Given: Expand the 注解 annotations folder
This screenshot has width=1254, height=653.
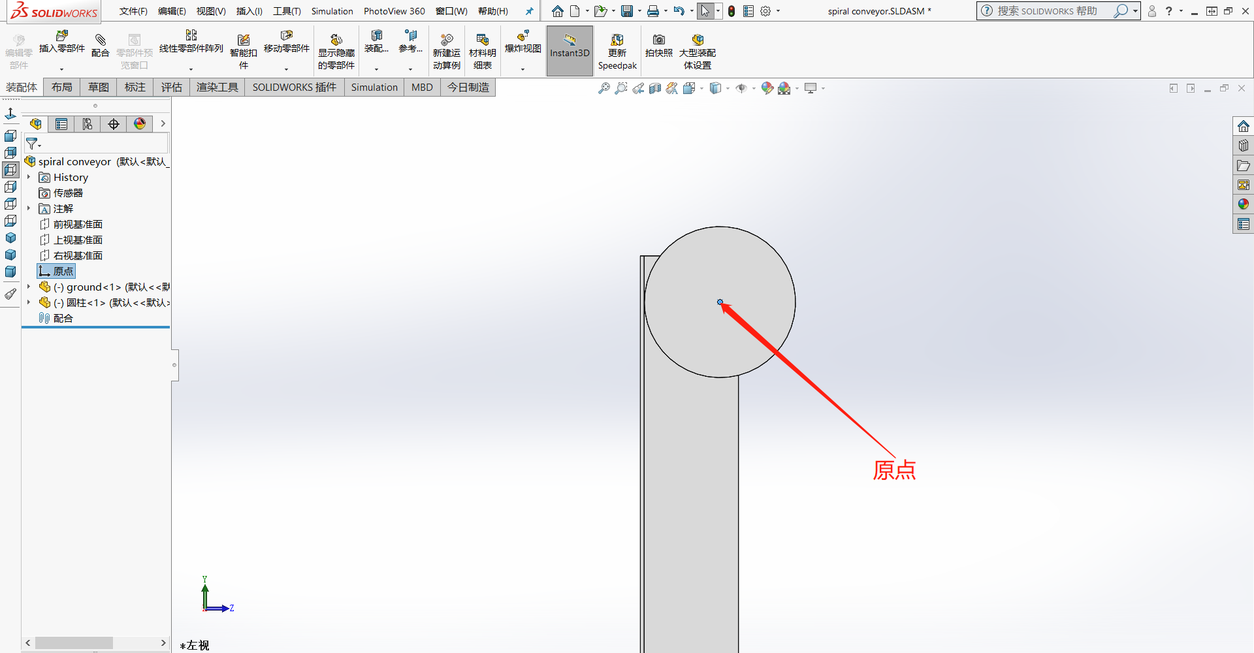Looking at the screenshot, I should (29, 208).
